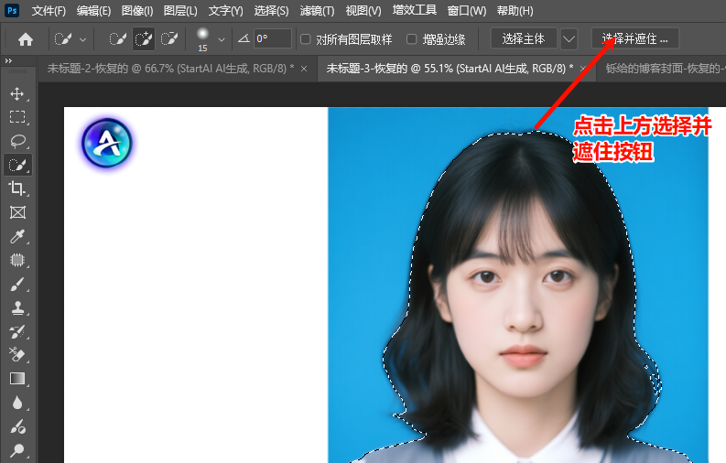
Task: Open the 滤镜(T) menu
Action: pos(317,11)
